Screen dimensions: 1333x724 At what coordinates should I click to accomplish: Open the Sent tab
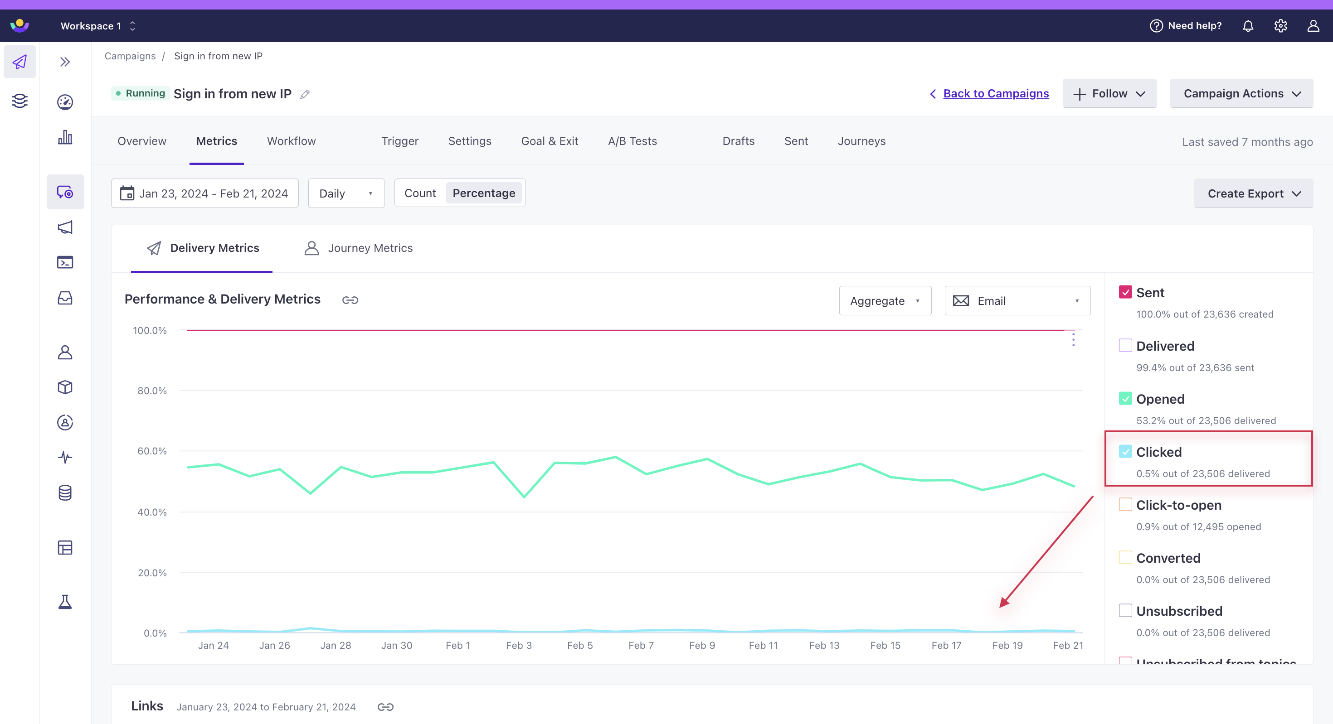796,141
